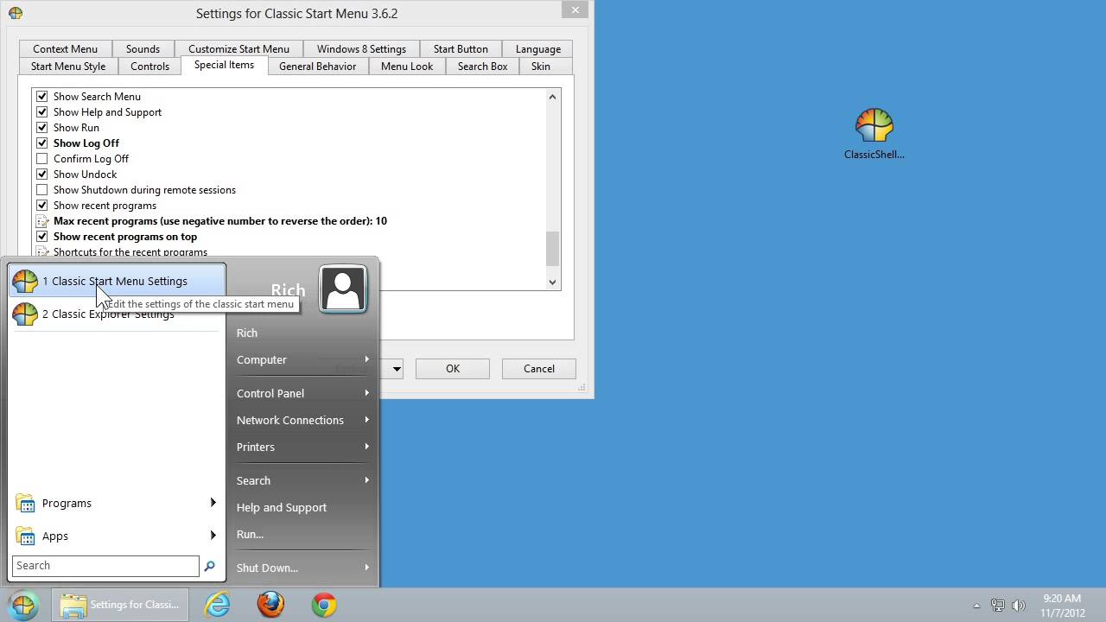The height and width of the screenshot is (622, 1106).
Task: Expand the Printers submenu
Action: click(x=366, y=447)
